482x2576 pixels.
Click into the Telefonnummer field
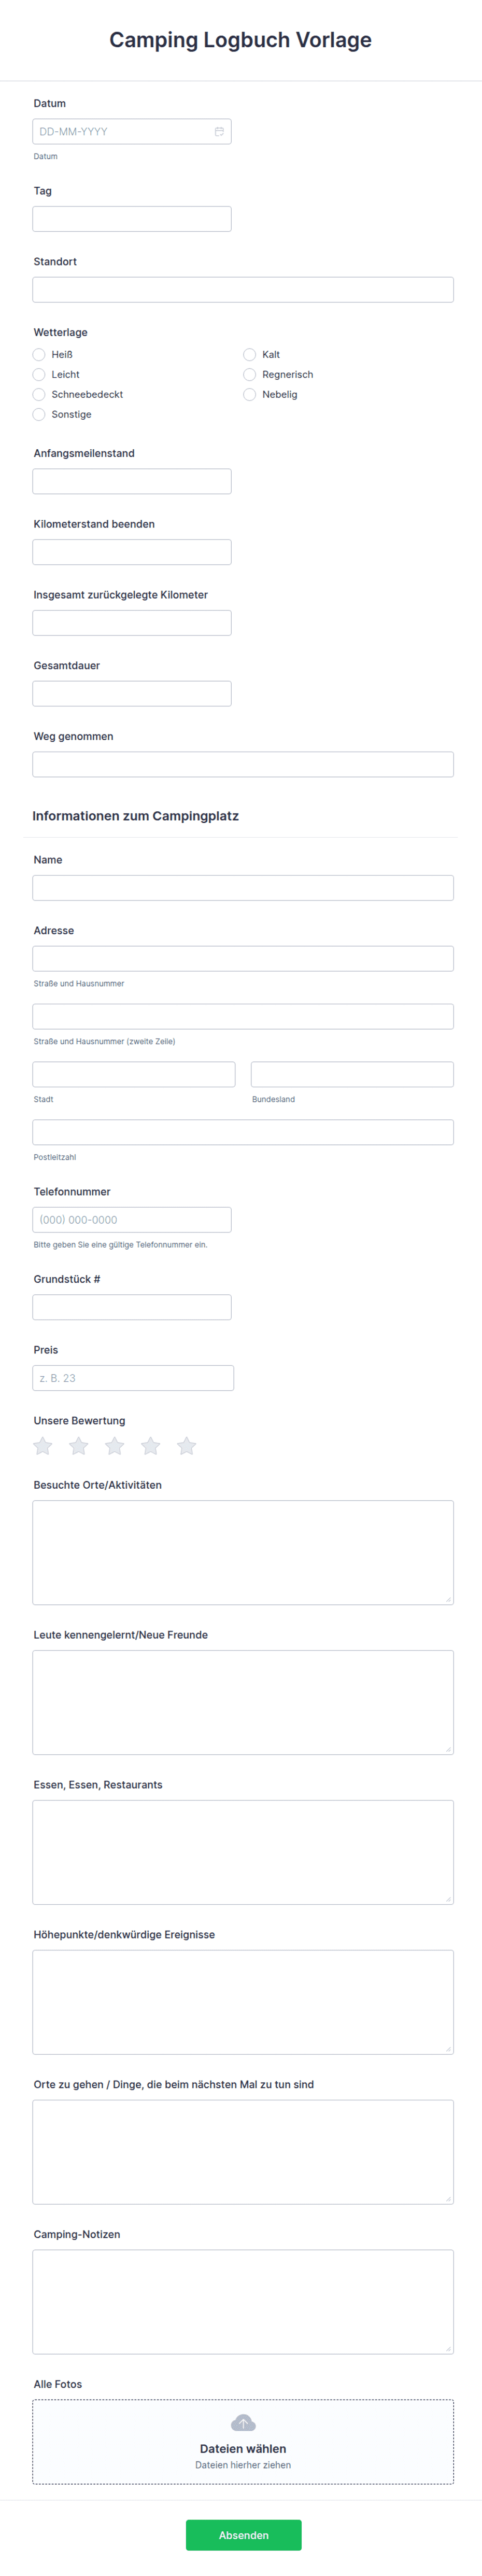[132, 1220]
